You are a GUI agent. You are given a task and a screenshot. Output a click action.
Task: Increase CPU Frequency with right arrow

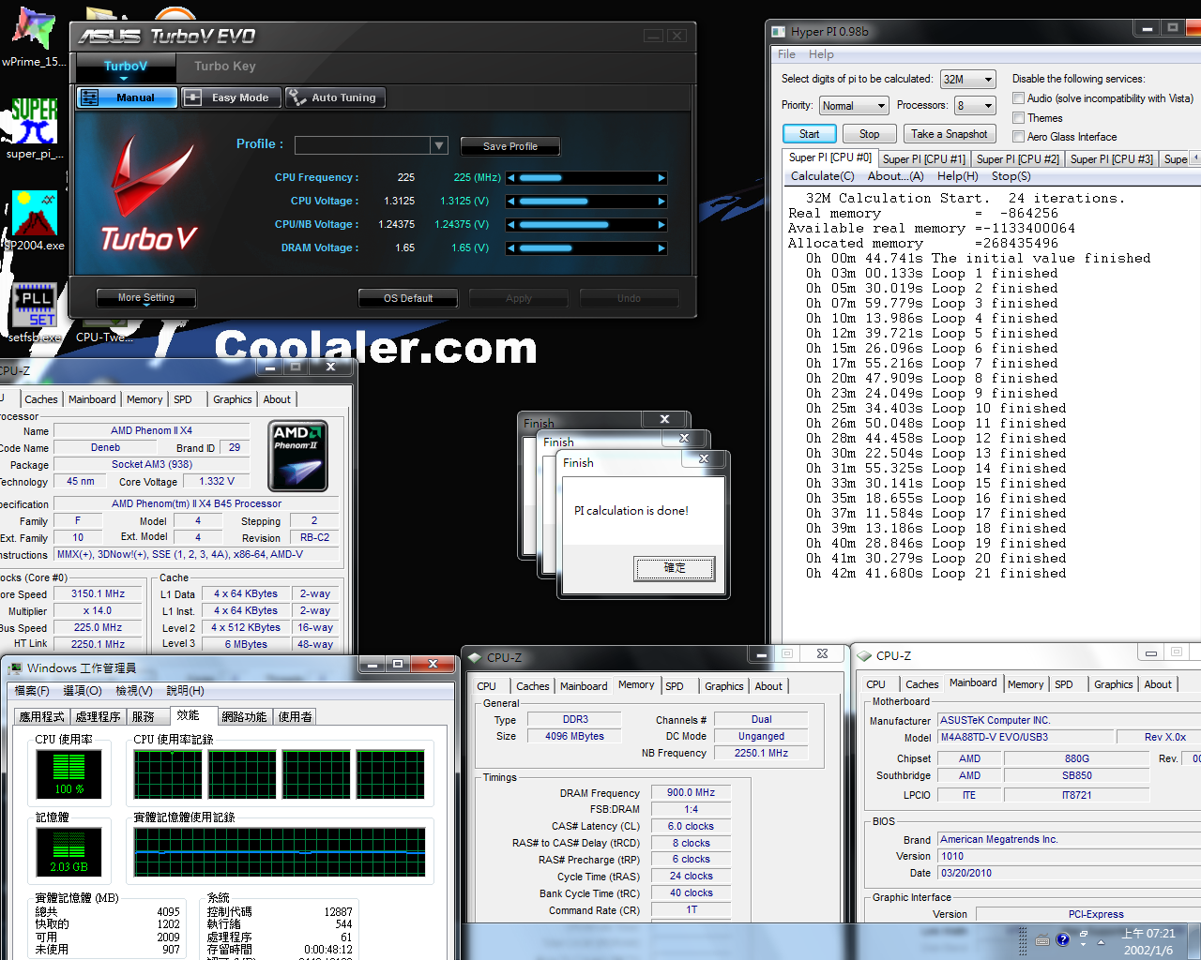[x=661, y=177]
